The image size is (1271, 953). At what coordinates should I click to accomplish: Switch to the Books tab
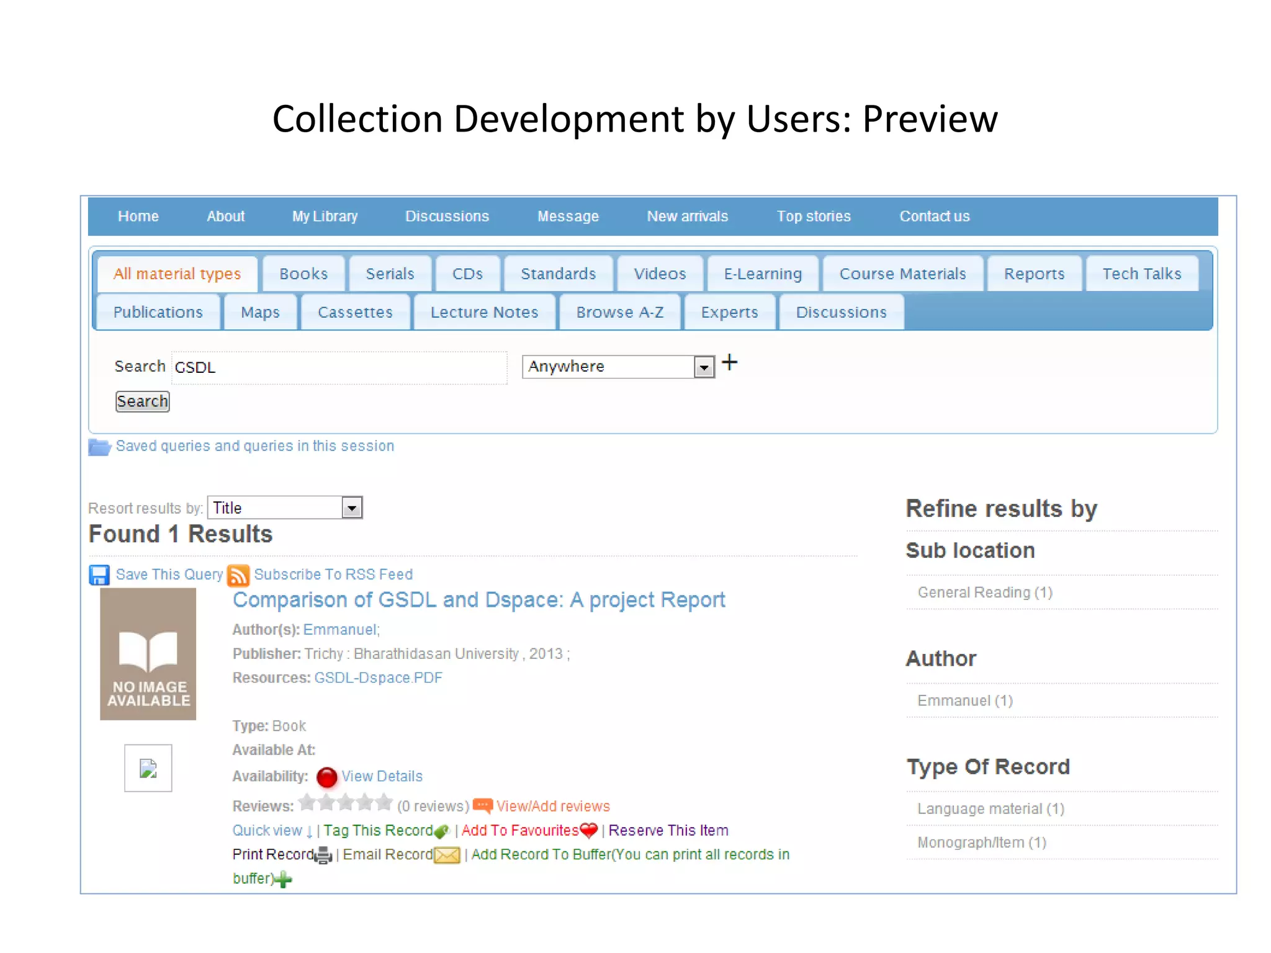click(x=303, y=274)
